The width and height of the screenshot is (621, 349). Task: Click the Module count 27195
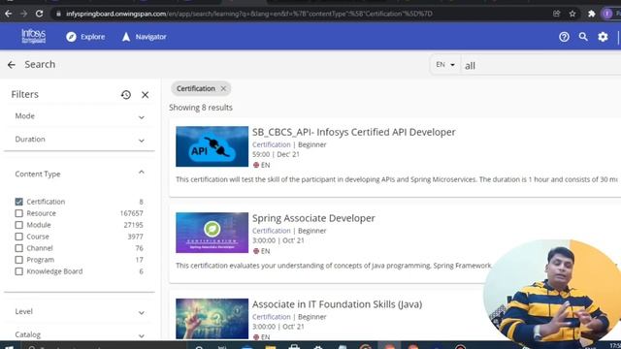[x=133, y=225]
